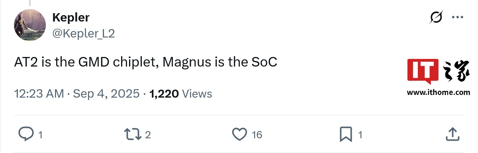This screenshot has width=478, height=153.
Task: Click the Grok slashed-circle icon
Action: 436,18
